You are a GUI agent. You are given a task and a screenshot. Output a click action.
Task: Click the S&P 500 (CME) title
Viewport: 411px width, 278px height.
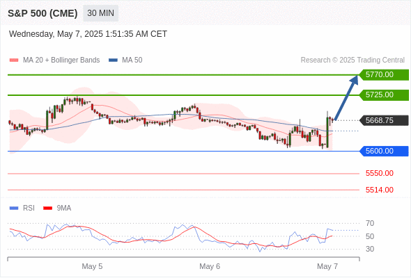[42, 13]
